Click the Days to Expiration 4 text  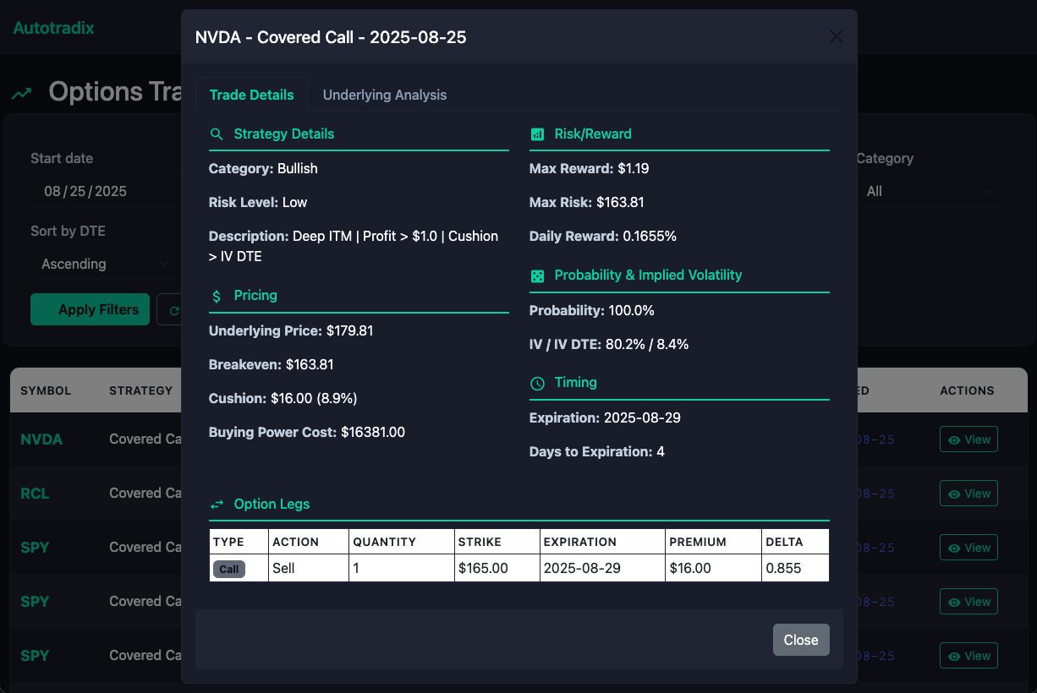point(597,451)
